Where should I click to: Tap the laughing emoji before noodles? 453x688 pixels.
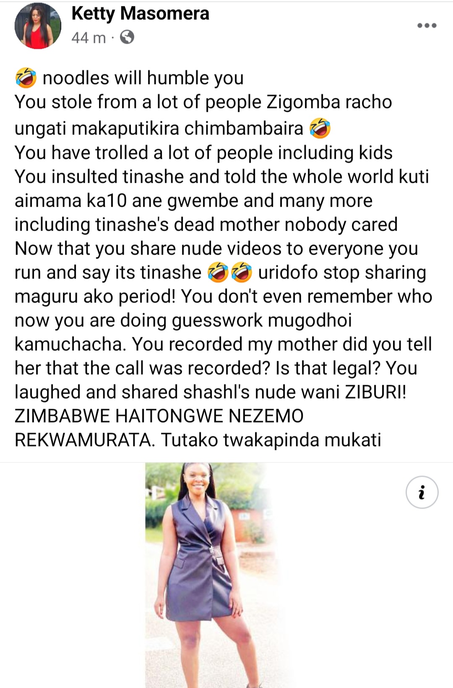[x=26, y=78]
